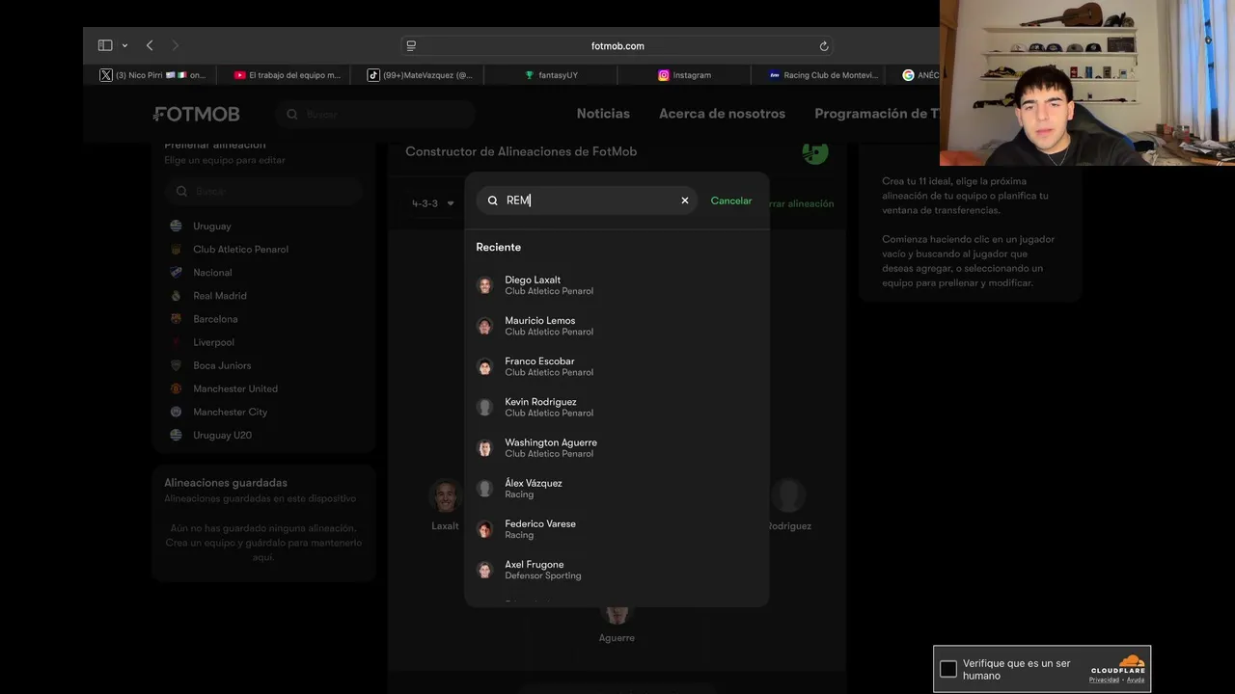Click the team search box in Prellenar alineación

coord(263,191)
